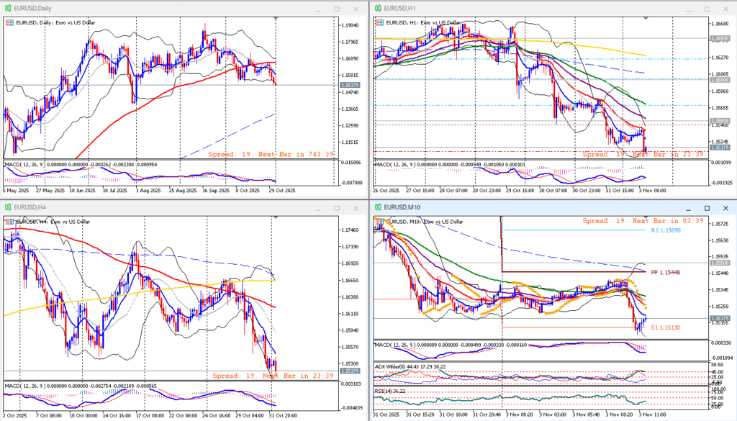Click the ADX Wilder(8) indicator label
The image size is (737, 421).
pos(395,366)
